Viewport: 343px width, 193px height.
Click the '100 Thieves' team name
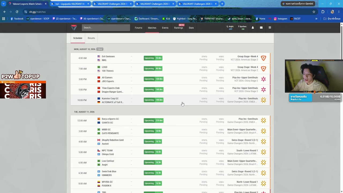pos(108,71)
